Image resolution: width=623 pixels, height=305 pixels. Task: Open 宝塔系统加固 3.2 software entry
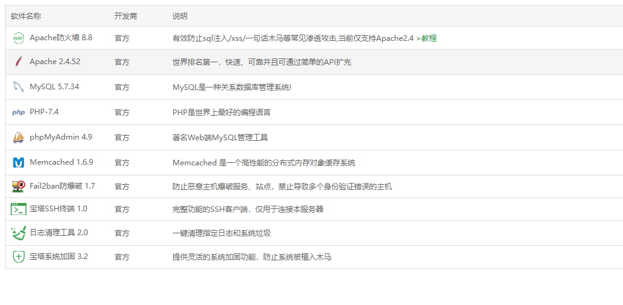(x=59, y=257)
